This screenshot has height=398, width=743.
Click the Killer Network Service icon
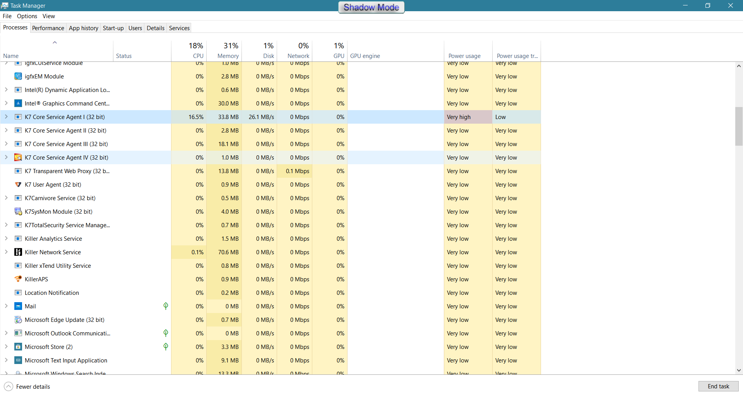pyautogui.click(x=18, y=252)
